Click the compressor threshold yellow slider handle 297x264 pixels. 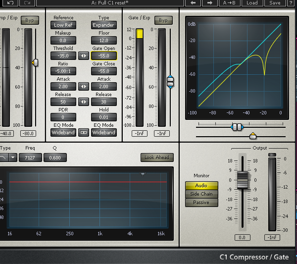point(35,63)
